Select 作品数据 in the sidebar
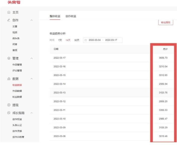The height and width of the screenshot is (145, 177). (x=17, y=91)
